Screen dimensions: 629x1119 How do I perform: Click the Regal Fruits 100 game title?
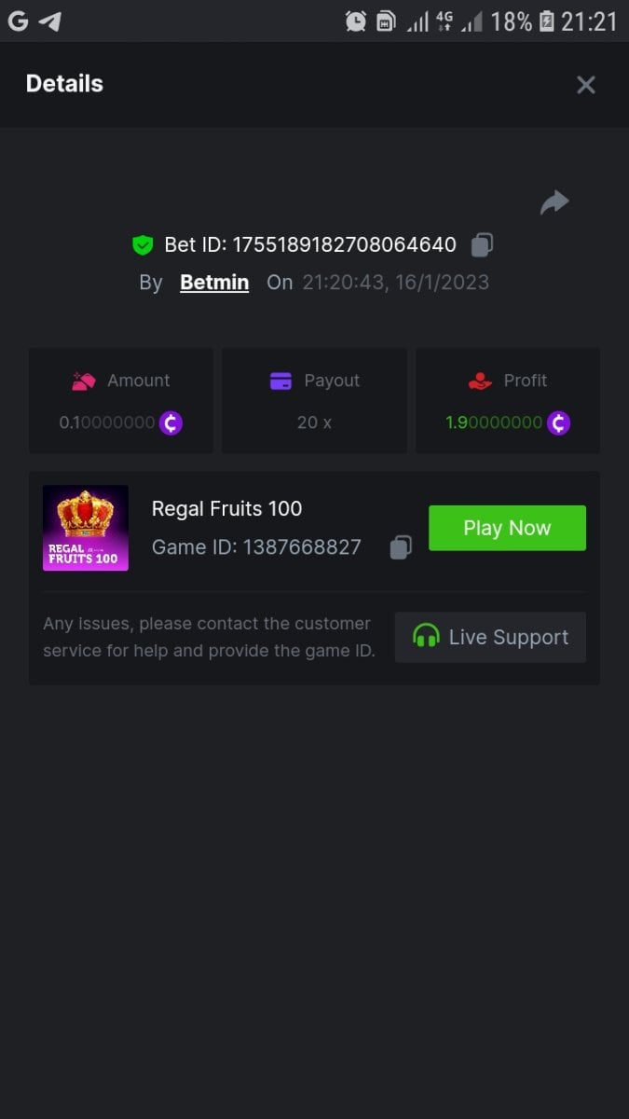click(226, 508)
